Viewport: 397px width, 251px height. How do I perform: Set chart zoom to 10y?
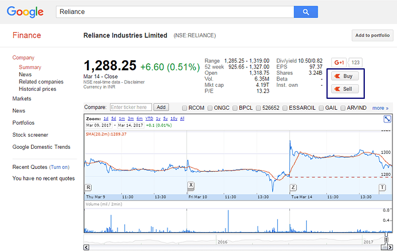click(174, 118)
